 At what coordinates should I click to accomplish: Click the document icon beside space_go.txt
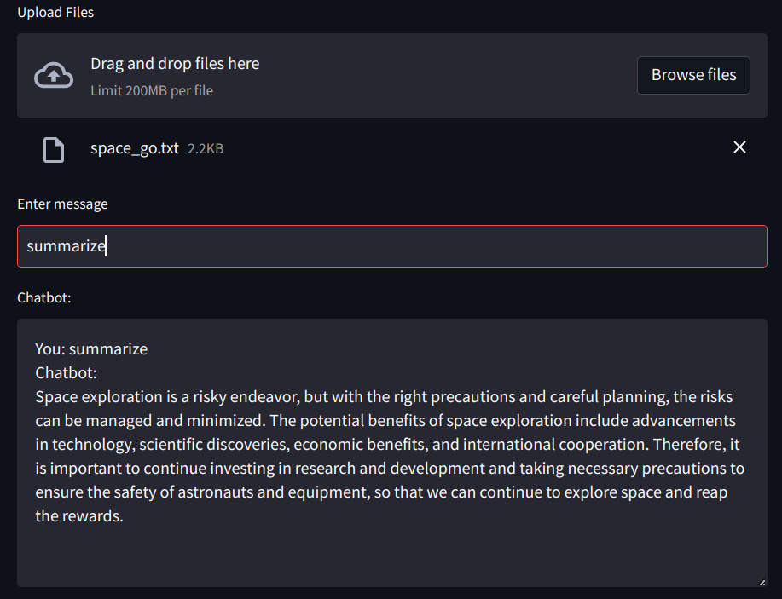pyautogui.click(x=54, y=149)
